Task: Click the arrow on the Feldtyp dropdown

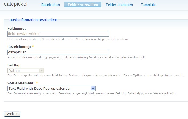Action: tap(41, 70)
